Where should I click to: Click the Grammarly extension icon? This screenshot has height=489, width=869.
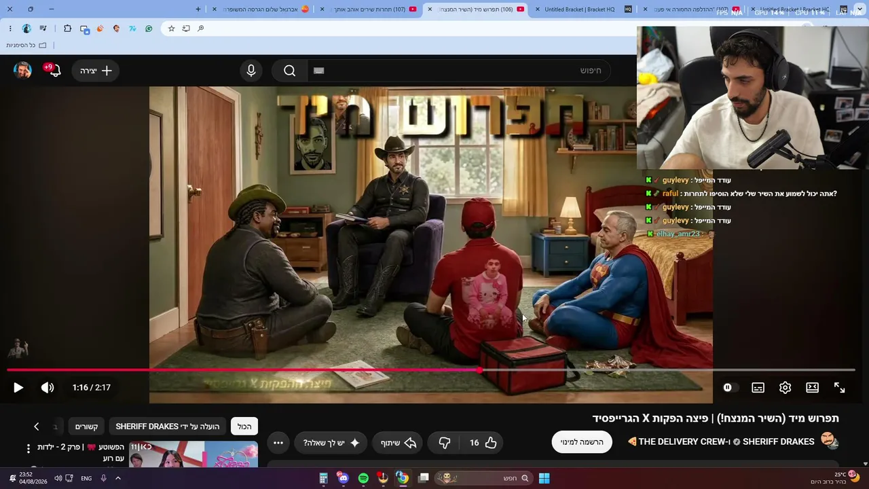tap(149, 29)
